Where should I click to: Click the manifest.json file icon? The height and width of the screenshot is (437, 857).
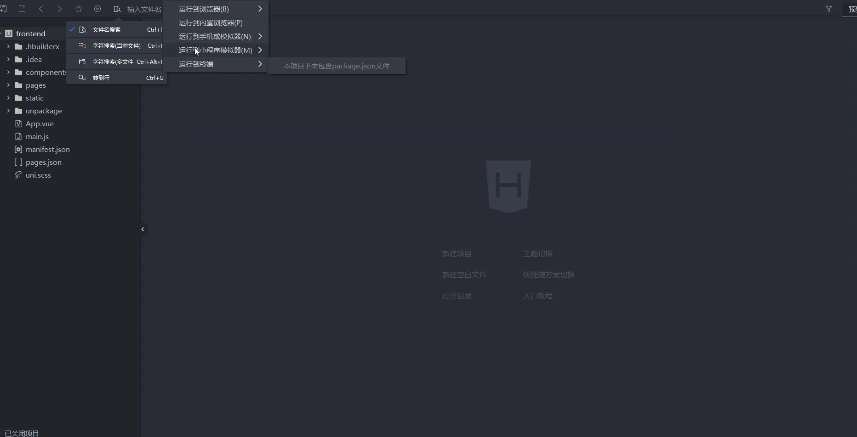18,149
